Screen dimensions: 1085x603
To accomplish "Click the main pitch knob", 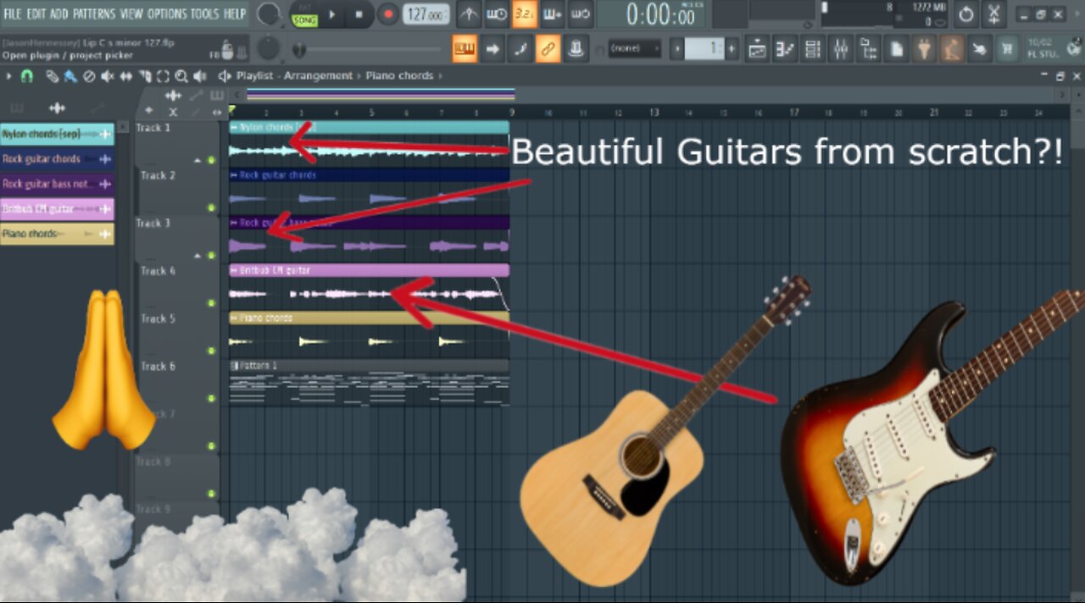I will pyautogui.click(x=269, y=48).
